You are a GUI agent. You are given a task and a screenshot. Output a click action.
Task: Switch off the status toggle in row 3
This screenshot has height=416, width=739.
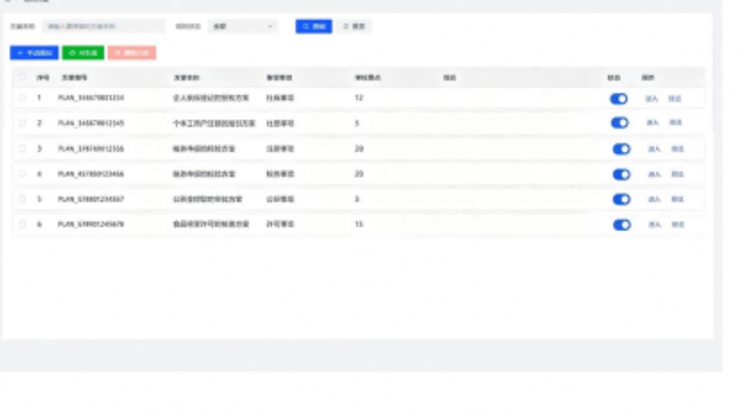[x=622, y=149]
